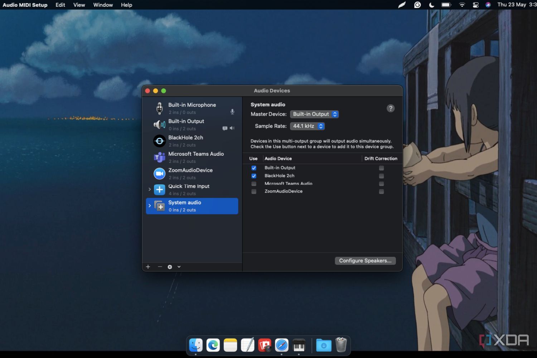Viewport: 537px width, 358px height.
Task: Open the Audio MIDI Setup menu
Action: click(x=25, y=5)
